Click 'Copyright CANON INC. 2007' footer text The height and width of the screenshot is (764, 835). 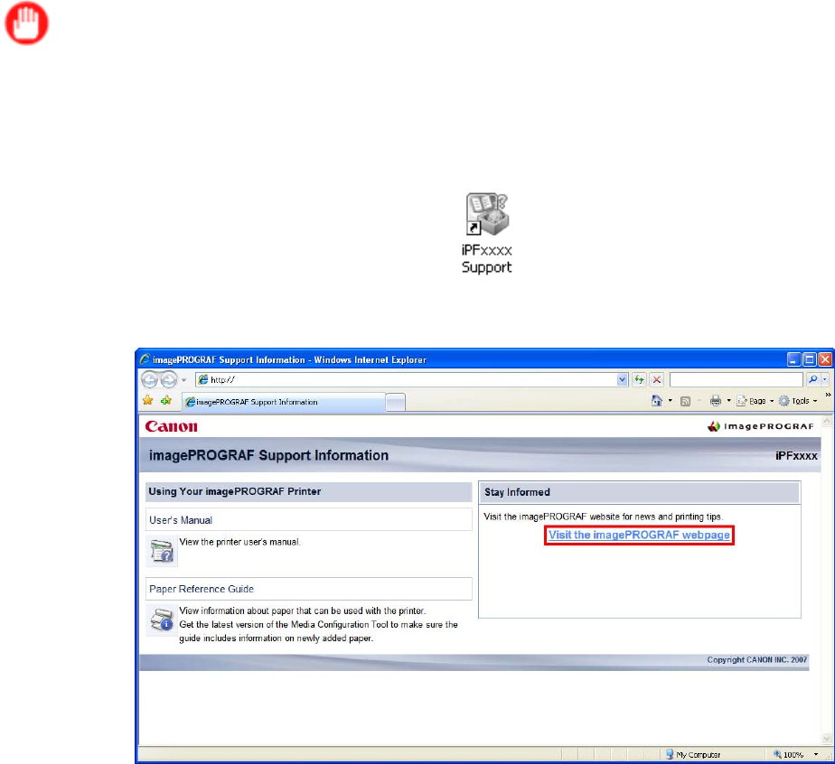(x=756, y=660)
